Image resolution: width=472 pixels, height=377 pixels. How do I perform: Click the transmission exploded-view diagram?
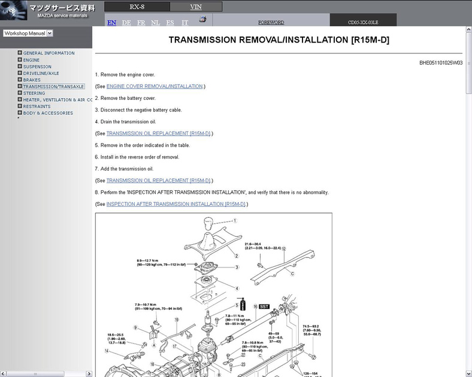tap(214, 294)
